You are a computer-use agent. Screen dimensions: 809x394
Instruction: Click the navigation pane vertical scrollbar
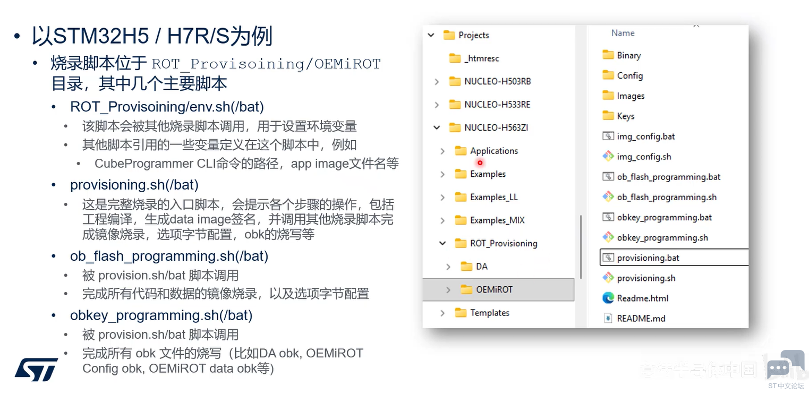point(581,246)
